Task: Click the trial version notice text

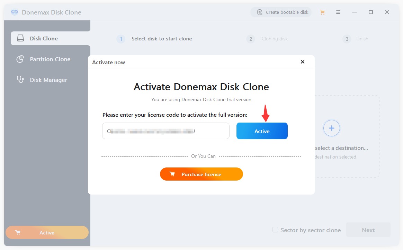Action: click(x=201, y=99)
